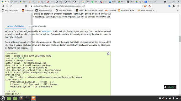Open the Gary Shute bookmark

pos(28,10)
